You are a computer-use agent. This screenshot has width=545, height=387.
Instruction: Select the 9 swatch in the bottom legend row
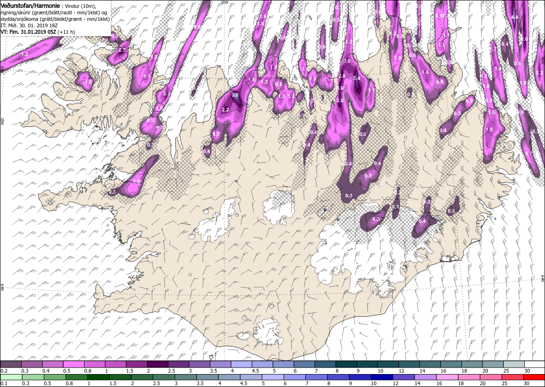point(360,377)
